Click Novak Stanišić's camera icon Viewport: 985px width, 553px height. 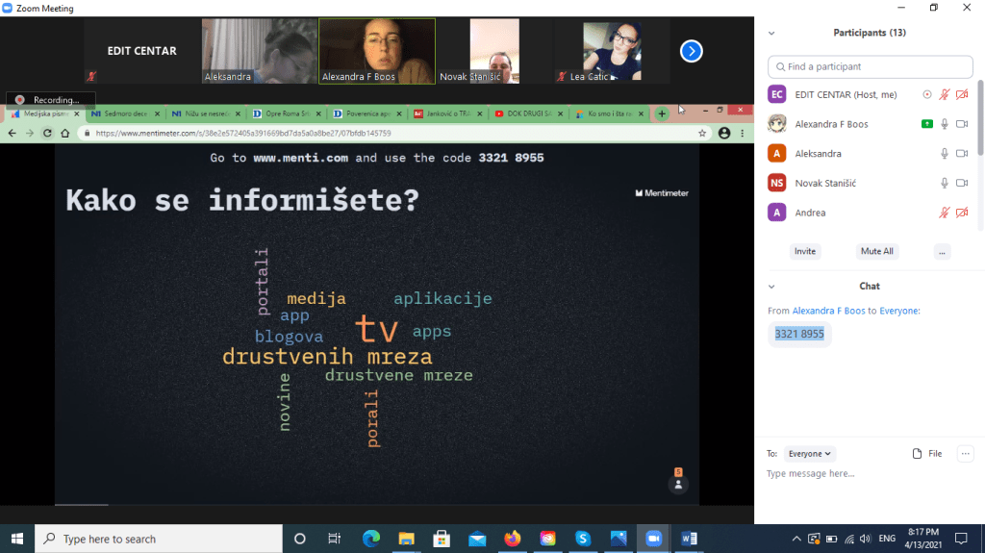[962, 183]
